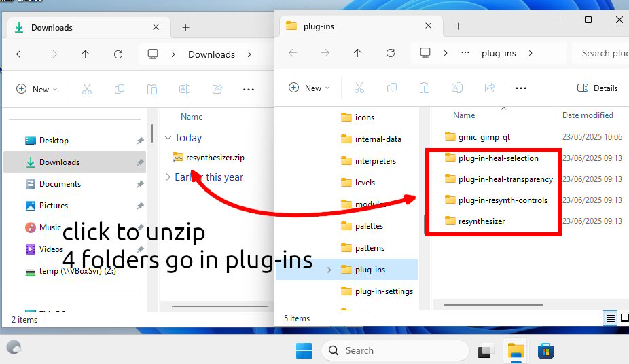629x364 pixels.
Task: Sort by Name column in plug-ins window
Action: [x=464, y=115]
